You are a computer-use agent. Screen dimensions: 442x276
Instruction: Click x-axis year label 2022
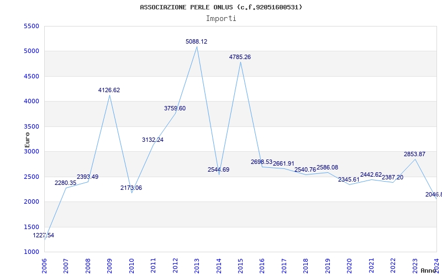pyautogui.click(x=393, y=266)
